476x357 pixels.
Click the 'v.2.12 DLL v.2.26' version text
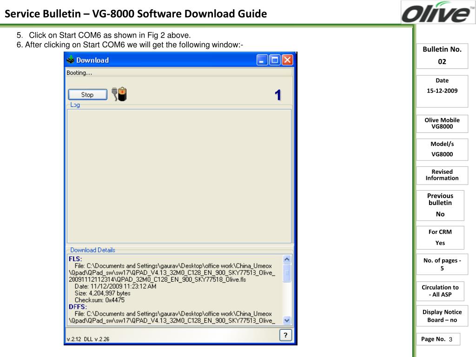click(x=88, y=339)
